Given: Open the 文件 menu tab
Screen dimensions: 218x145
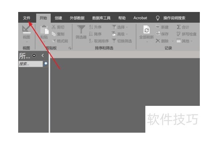Looking at the screenshot, I should (27, 18).
